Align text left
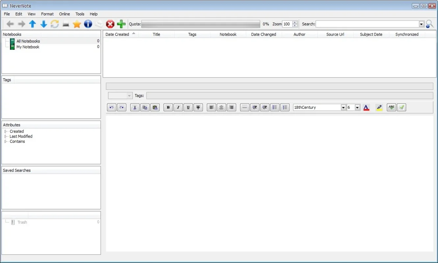This screenshot has height=263, width=438. (x=211, y=108)
